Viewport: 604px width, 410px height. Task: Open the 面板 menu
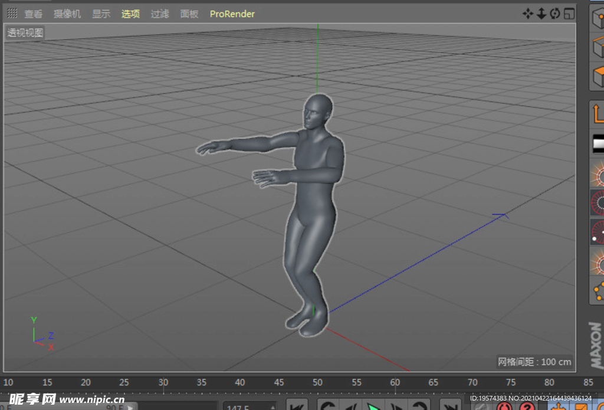tap(189, 14)
